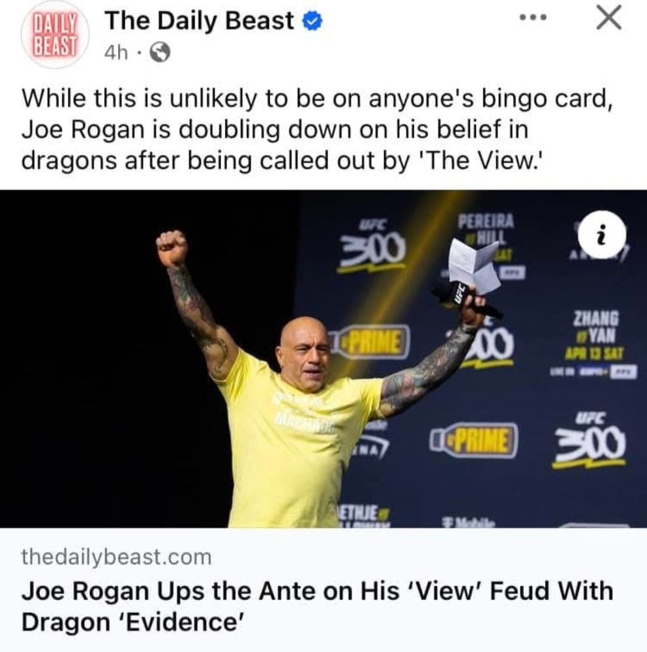The width and height of the screenshot is (647, 652).
Task: Click the globe public audience icon
Action: click(x=160, y=53)
